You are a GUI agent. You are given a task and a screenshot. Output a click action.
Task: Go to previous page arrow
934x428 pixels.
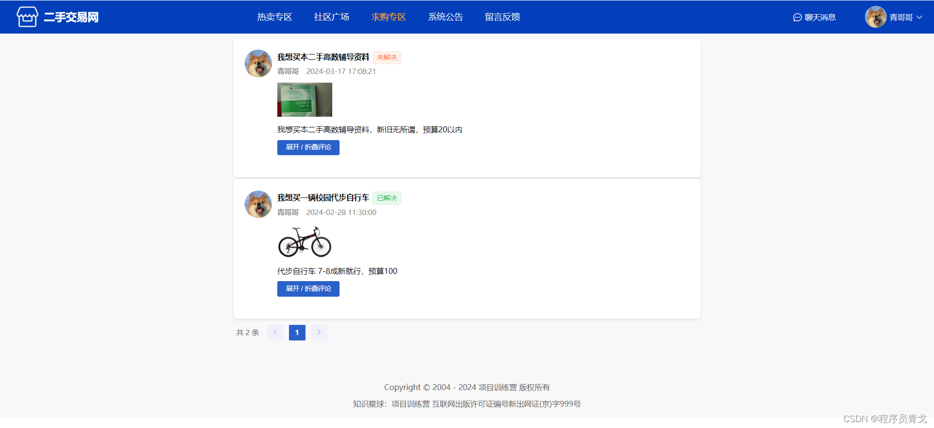click(x=275, y=333)
